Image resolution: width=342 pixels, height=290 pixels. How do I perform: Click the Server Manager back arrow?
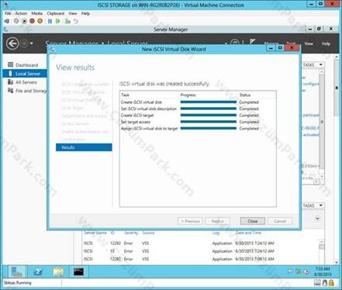pos(12,43)
